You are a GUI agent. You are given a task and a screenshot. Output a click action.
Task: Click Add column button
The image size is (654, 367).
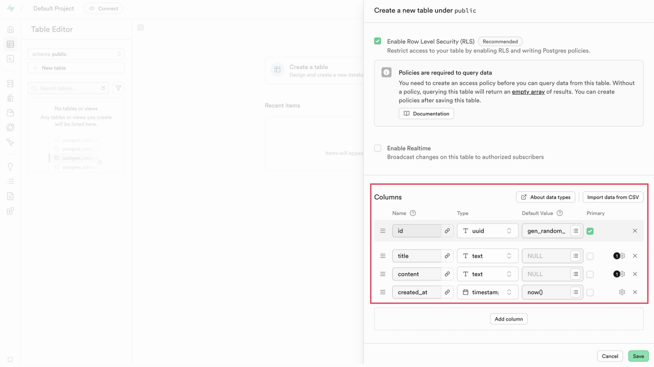click(508, 319)
